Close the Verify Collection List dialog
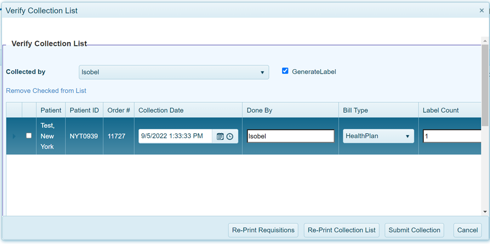 click(481, 11)
